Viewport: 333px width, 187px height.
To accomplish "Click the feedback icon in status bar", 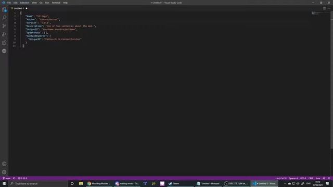I will tap(324, 178).
